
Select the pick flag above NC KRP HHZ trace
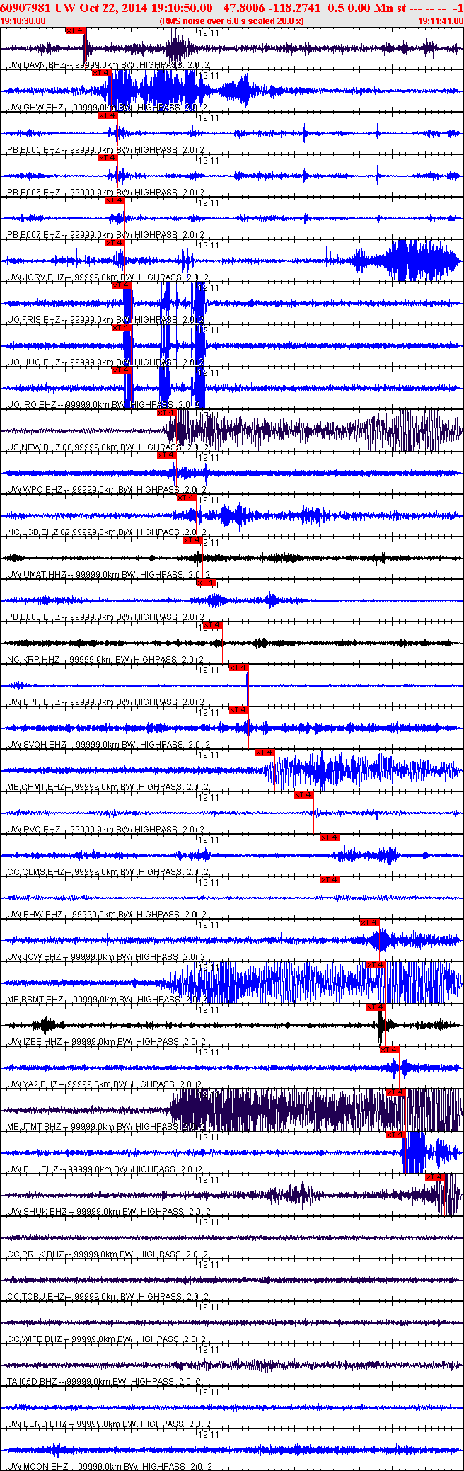coord(213,625)
